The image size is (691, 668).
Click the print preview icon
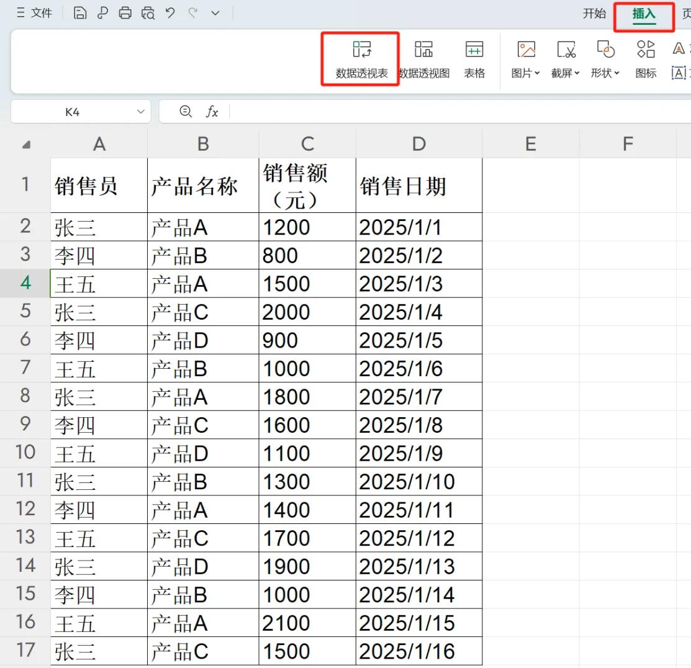pyautogui.click(x=148, y=13)
